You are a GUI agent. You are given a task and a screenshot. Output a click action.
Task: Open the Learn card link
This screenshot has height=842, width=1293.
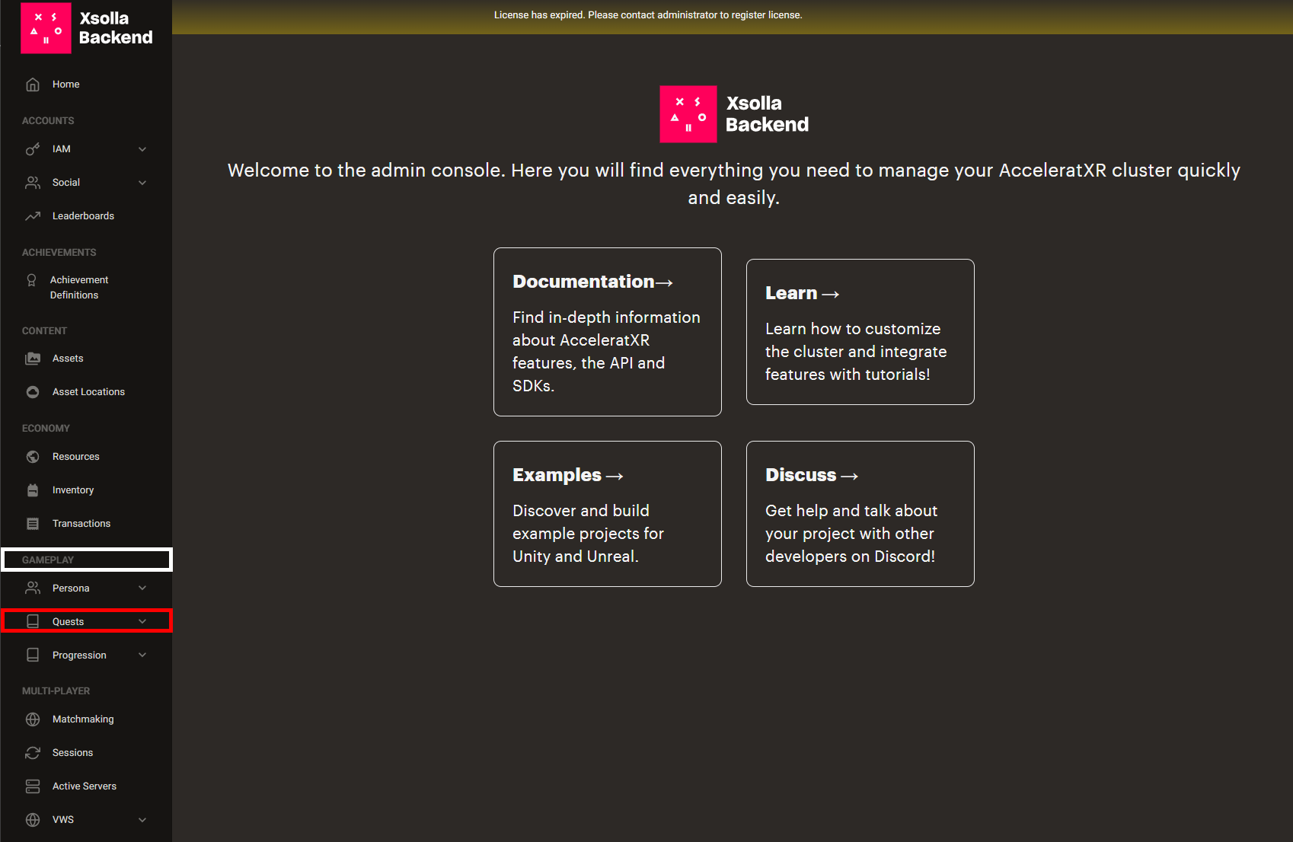[x=860, y=332]
